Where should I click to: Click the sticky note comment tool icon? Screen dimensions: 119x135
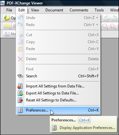(7, 26)
